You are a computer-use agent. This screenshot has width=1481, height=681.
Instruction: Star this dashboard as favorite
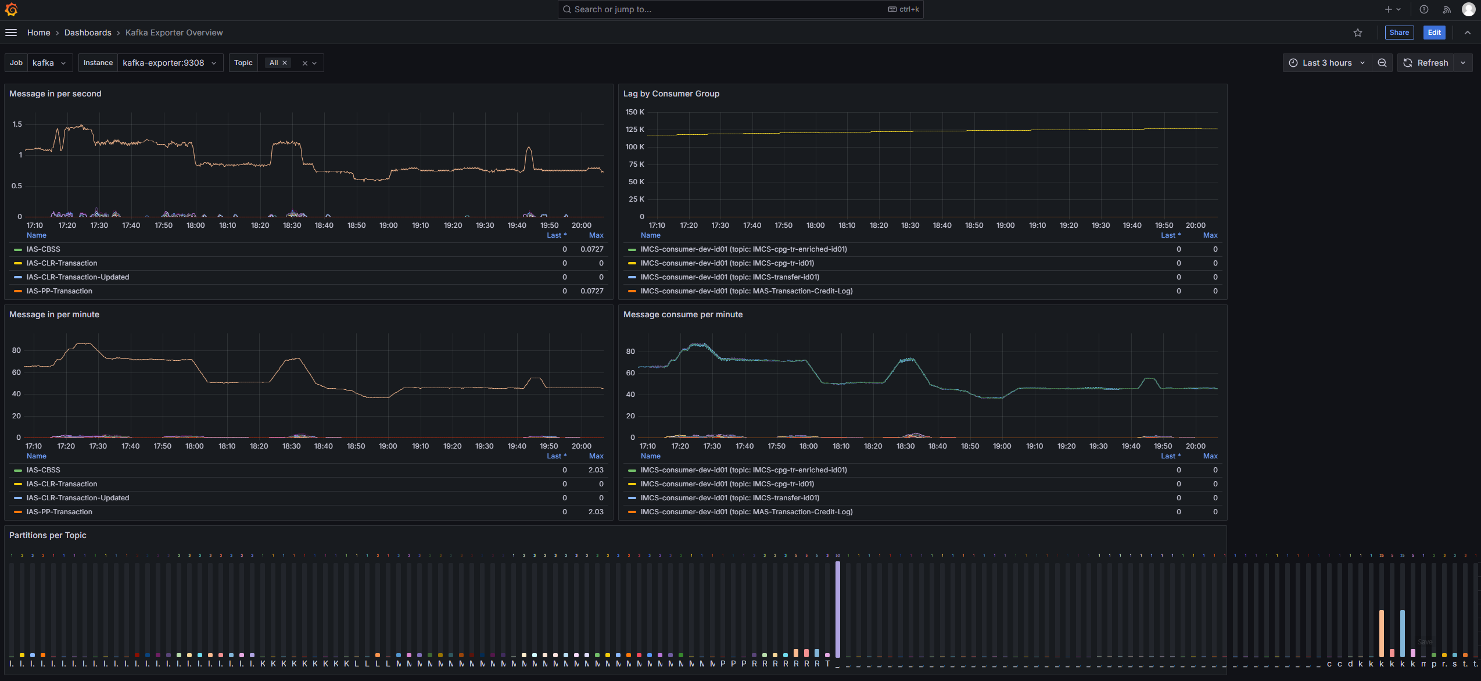1358,33
